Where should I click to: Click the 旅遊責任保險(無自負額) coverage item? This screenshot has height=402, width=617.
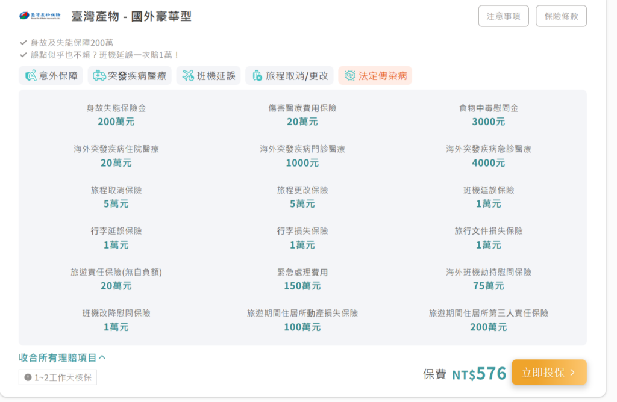pyautogui.click(x=116, y=279)
